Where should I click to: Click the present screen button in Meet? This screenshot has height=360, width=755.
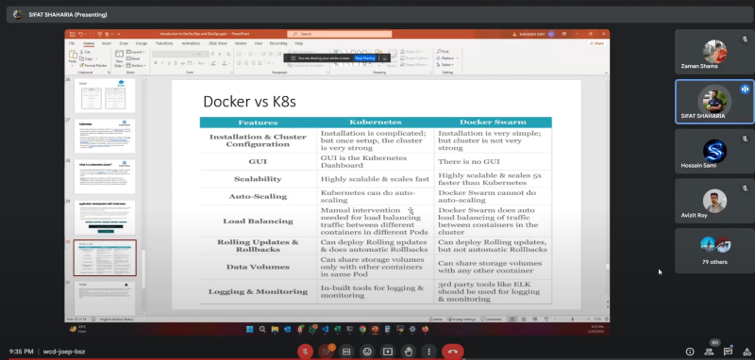coord(388,352)
